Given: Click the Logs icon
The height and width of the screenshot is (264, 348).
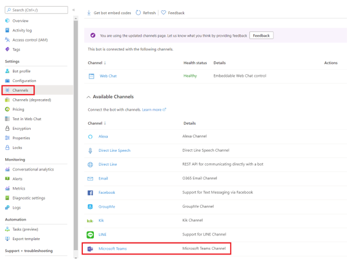Looking at the screenshot, I should 7,207.
